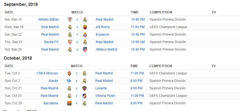
Task: Click the Espanyol club crest icon
Action: click(x=85, y=35)
